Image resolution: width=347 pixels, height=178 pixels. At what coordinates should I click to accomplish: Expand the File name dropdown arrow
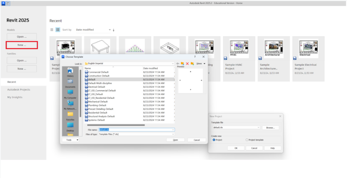[173, 130]
